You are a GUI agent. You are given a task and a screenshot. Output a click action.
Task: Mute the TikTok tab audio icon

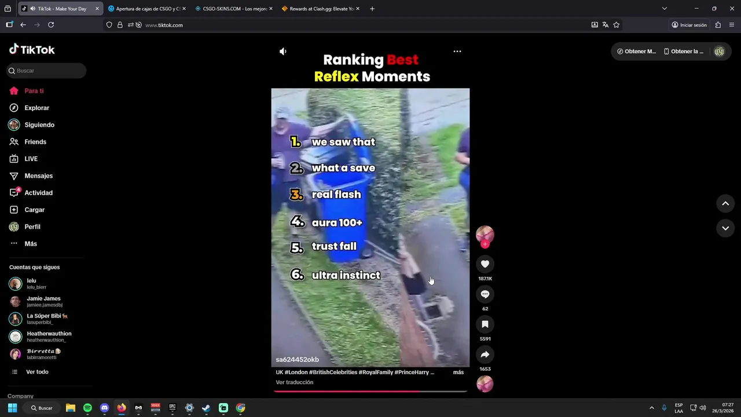tap(32, 9)
